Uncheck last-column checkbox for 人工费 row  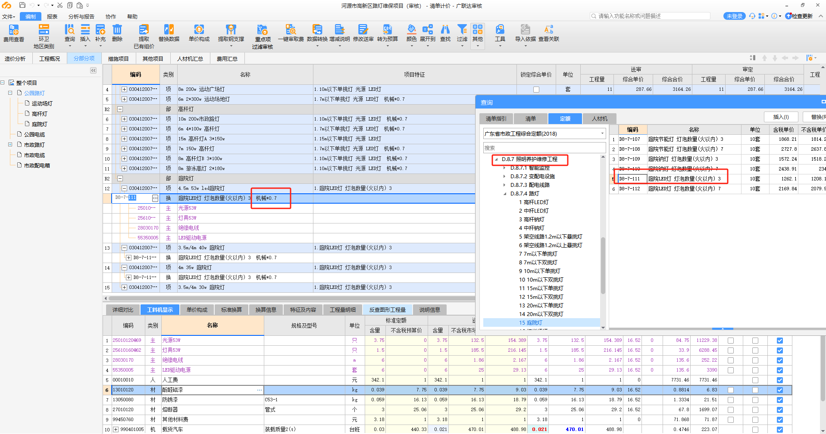(779, 380)
